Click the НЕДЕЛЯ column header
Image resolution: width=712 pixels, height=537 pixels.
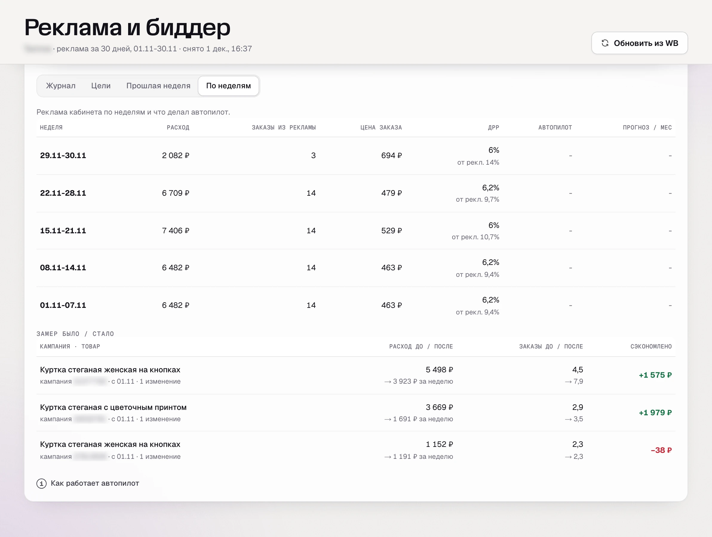pyautogui.click(x=51, y=128)
